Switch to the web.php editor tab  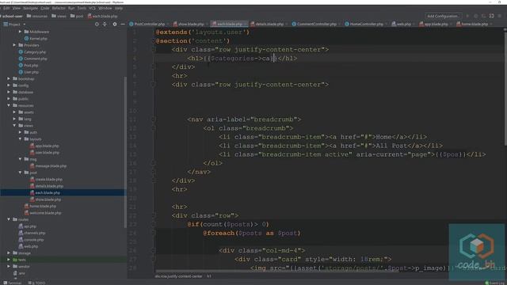[x=403, y=24]
